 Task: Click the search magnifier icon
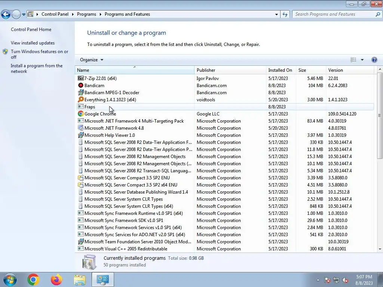coord(378,14)
